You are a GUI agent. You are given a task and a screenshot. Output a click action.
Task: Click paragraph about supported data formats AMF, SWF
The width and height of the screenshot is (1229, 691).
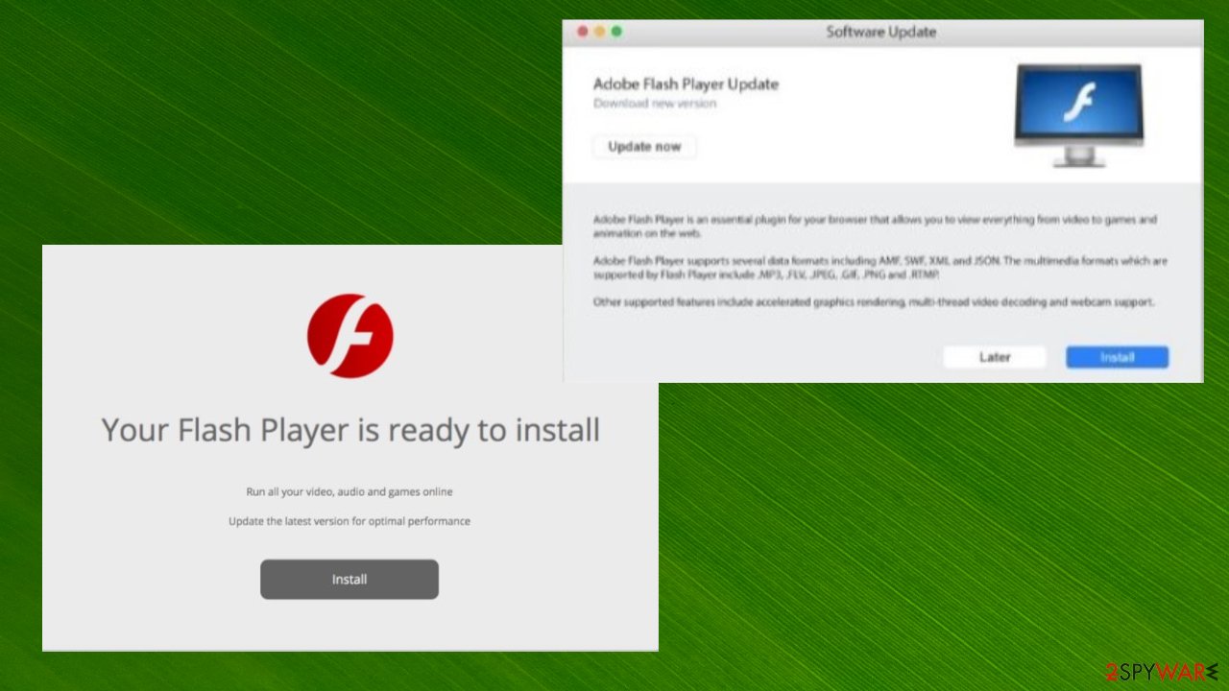[x=880, y=268]
